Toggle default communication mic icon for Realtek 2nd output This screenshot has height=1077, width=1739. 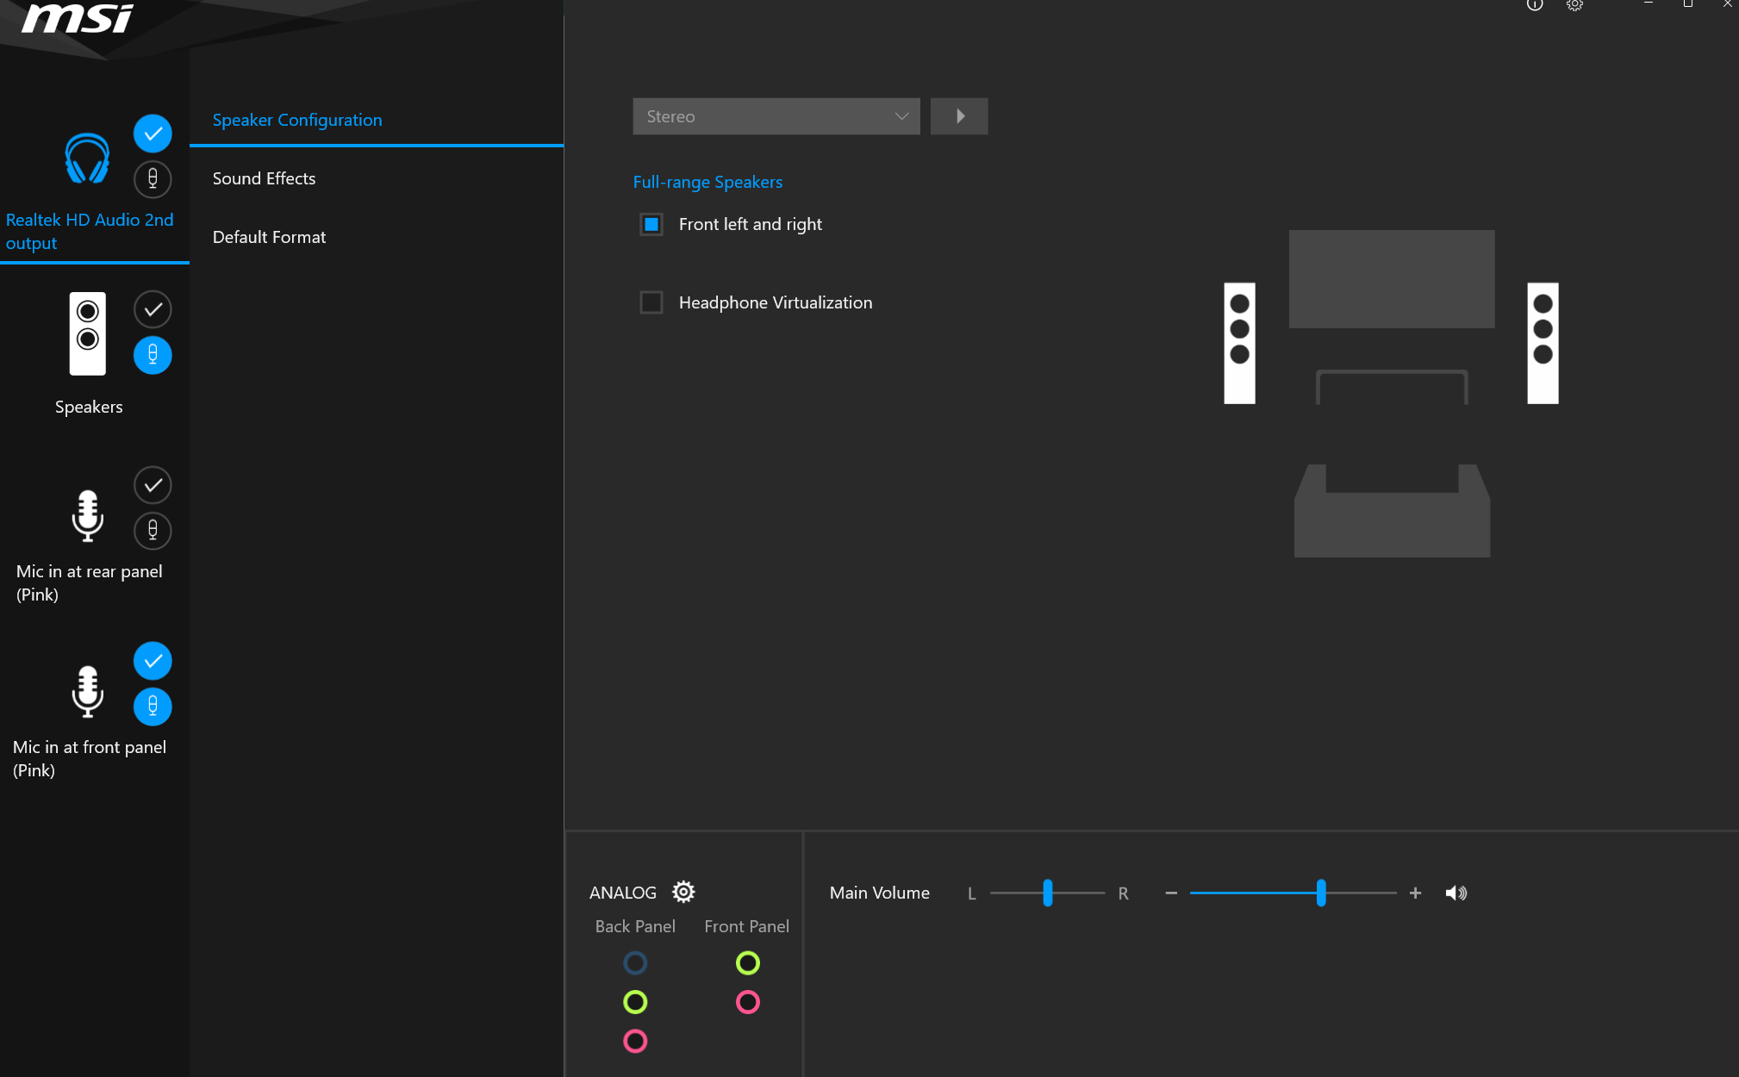[x=153, y=179]
